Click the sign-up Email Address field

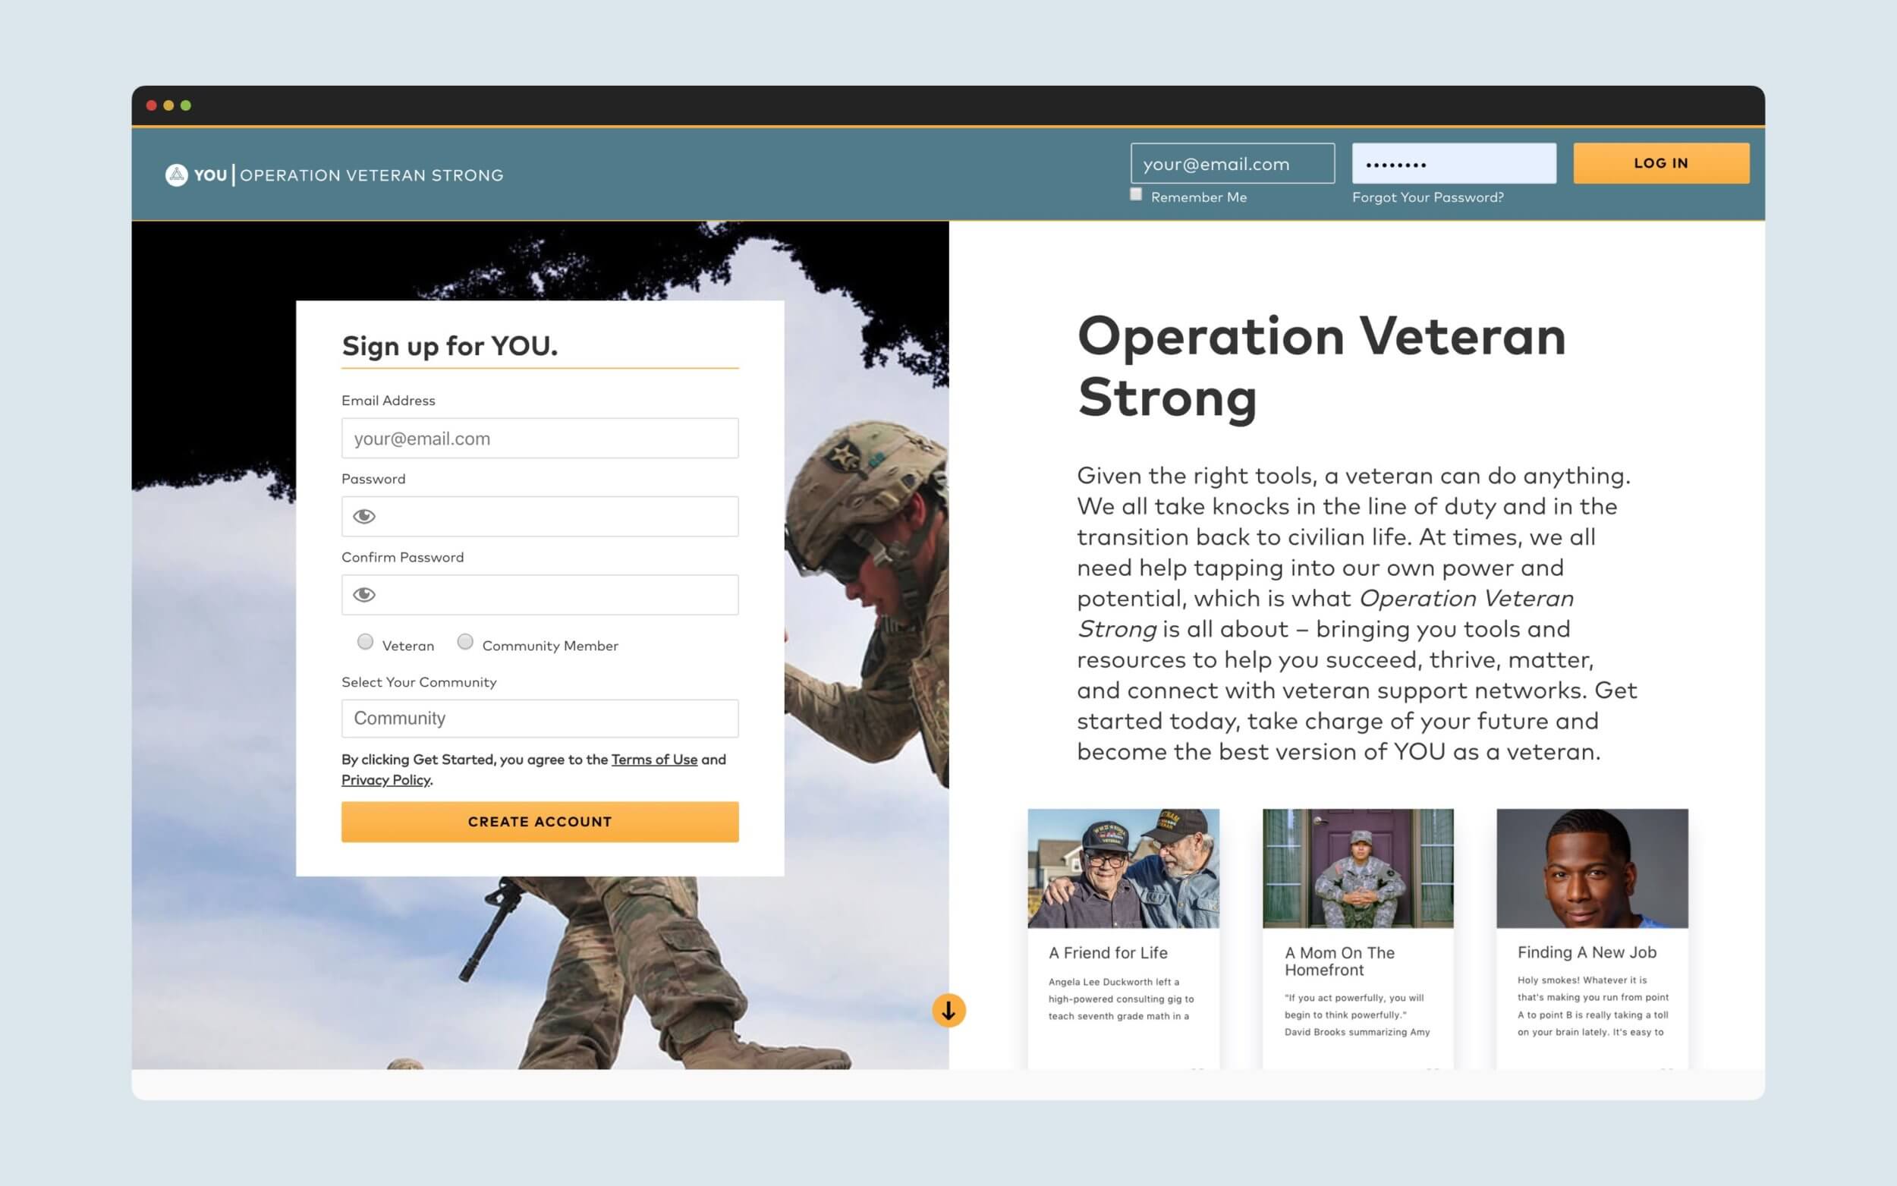point(540,439)
